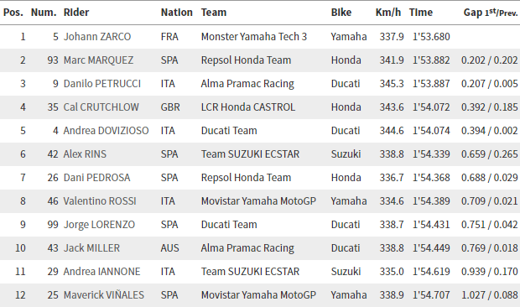Click LCR Honda CASTROL team name
The image size is (520, 307).
coord(248,107)
